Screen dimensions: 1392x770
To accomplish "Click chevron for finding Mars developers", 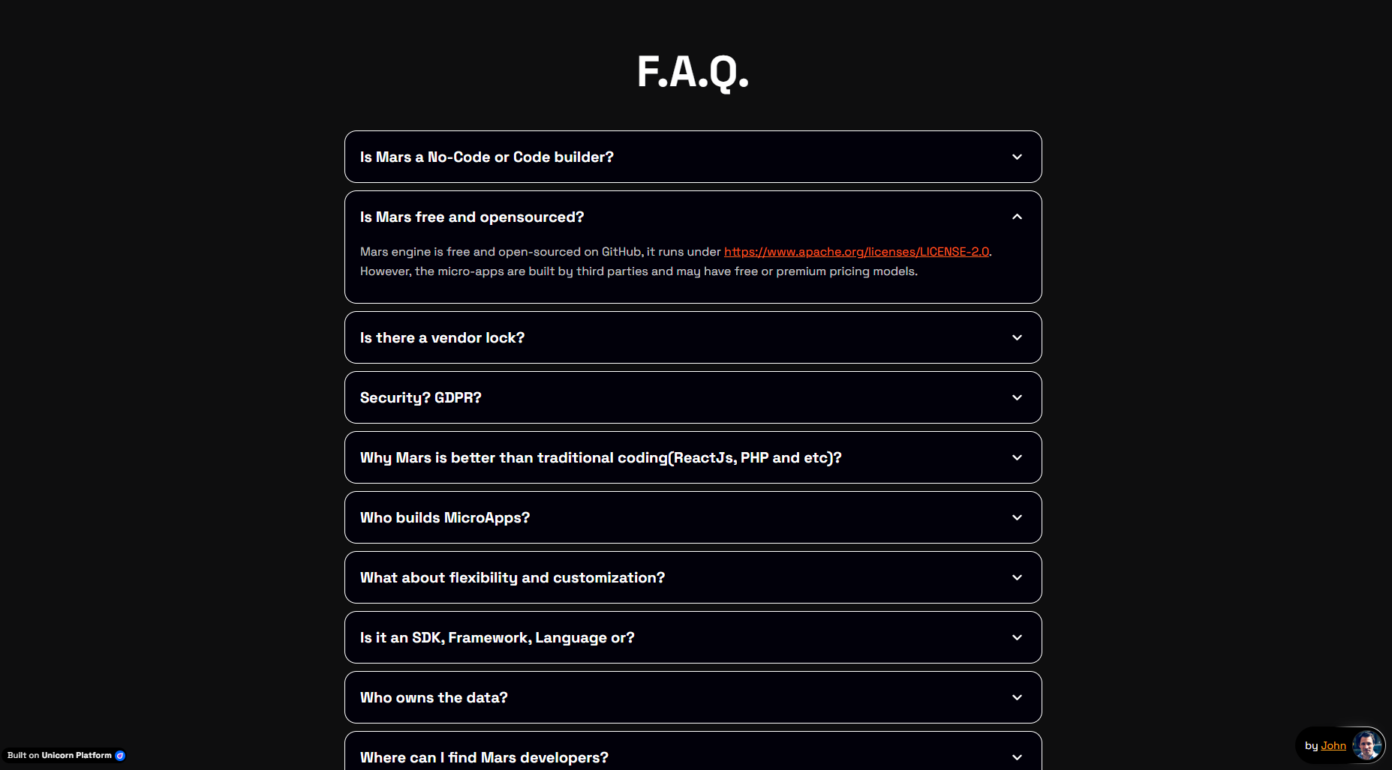I will [1017, 757].
